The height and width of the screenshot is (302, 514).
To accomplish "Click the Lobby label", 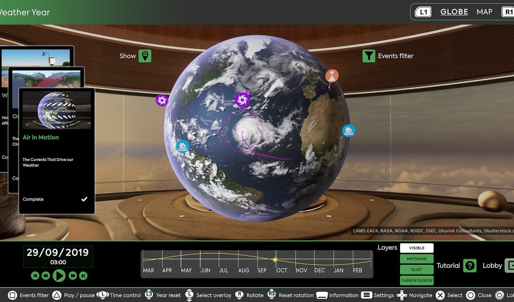I will coord(492,265).
